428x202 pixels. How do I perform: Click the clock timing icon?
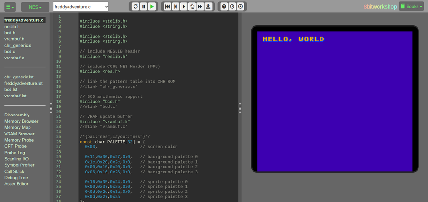coord(232,7)
